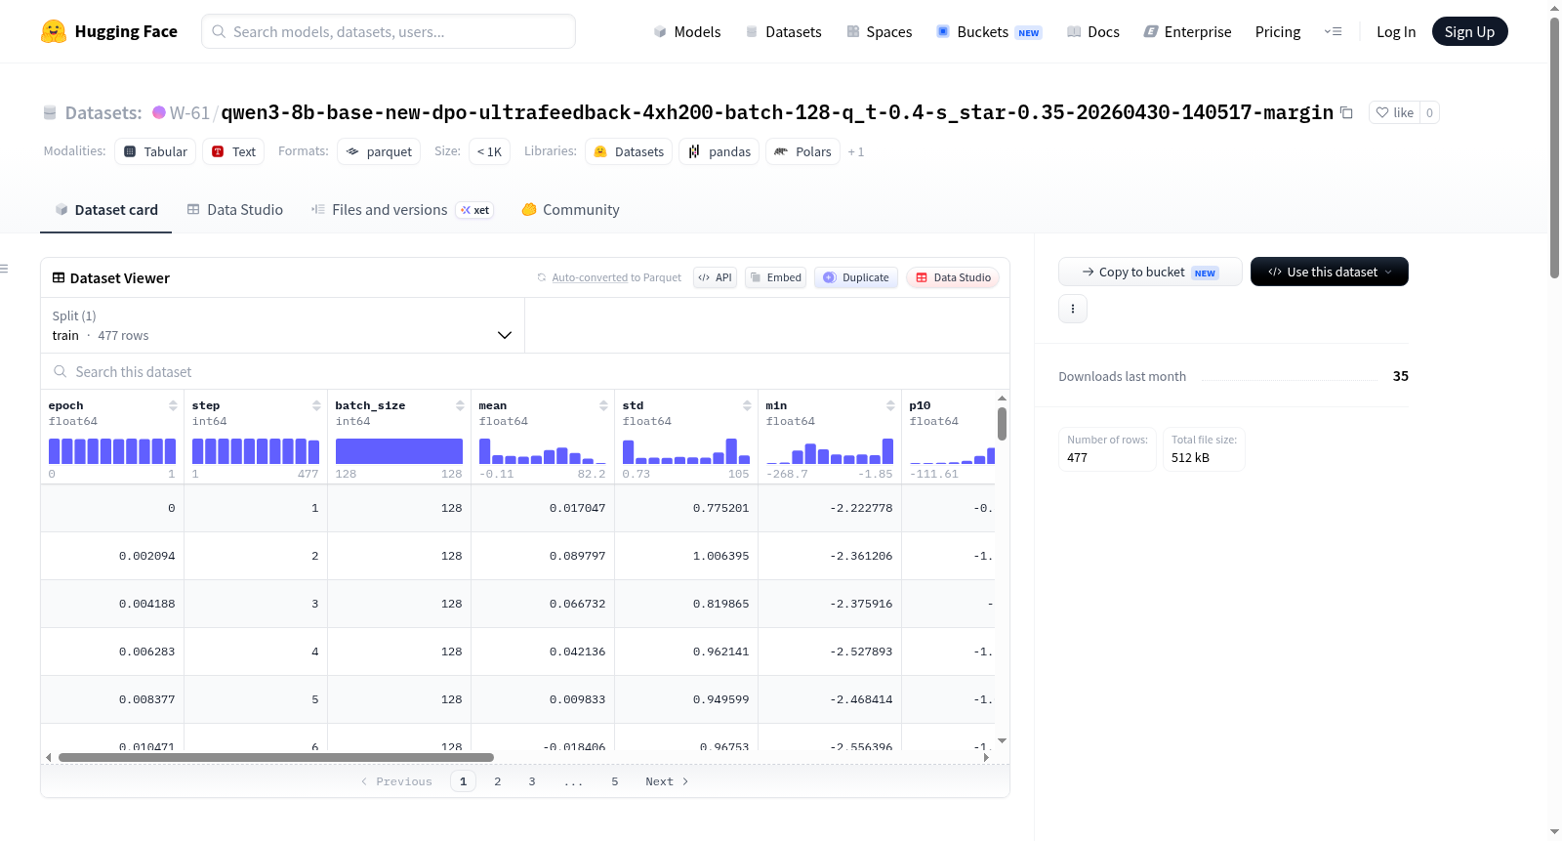Click Copy to bucket button
The height and width of the screenshot is (841, 1562).
1150,272
